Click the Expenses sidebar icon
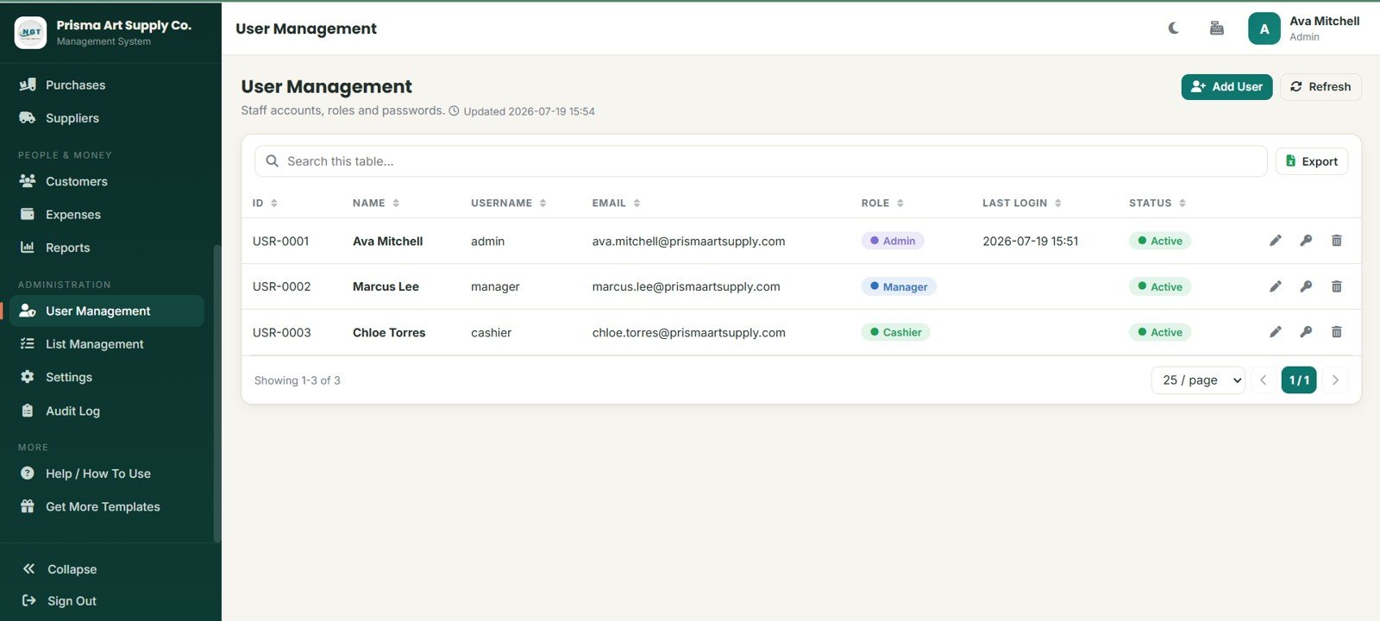Image resolution: width=1380 pixels, height=621 pixels. coord(28,214)
